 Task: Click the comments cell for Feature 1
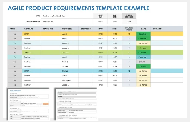coord(167,39)
